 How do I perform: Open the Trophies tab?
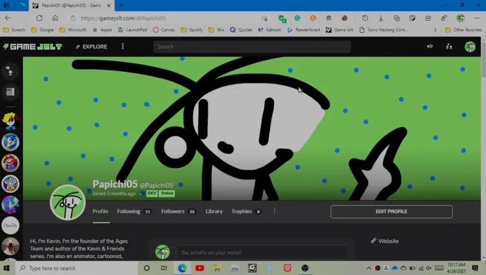click(x=246, y=211)
